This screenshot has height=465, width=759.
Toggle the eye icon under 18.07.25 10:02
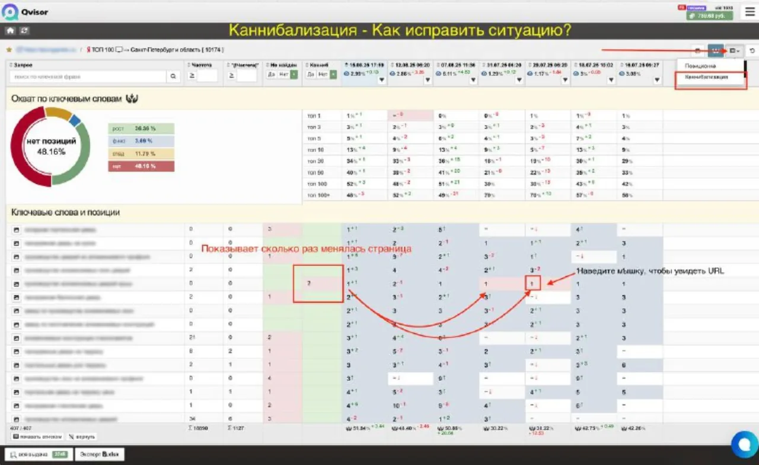click(576, 74)
